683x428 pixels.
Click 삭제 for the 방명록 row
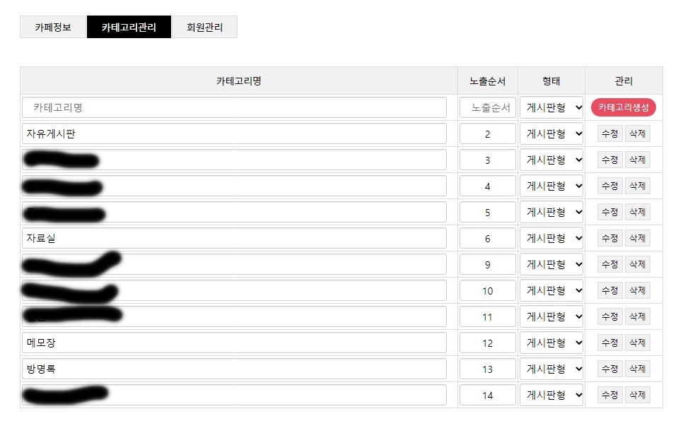637,369
